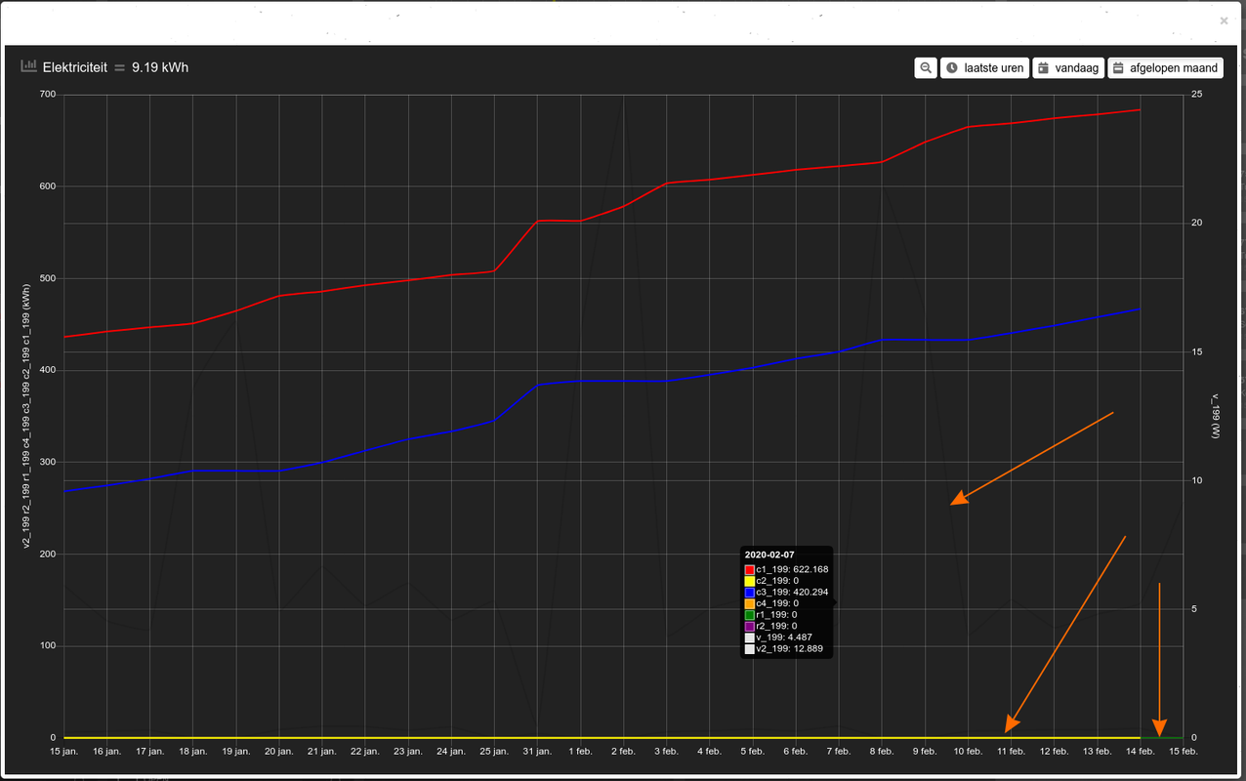Click the '300' left axis value
The width and height of the screenshot is (1246, 781).
click(48, 462)
